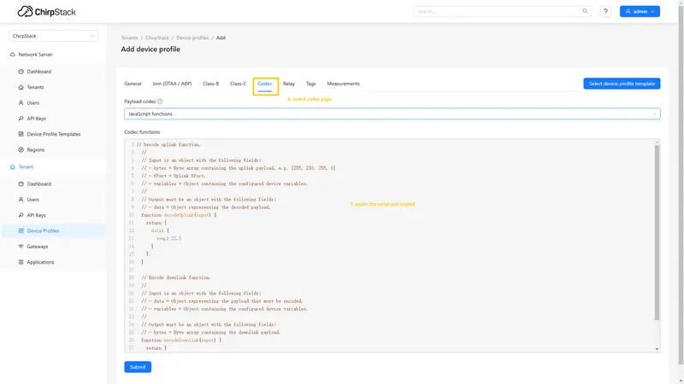This screenshot has width=684, height=384.
Task: Open Applications in sidebar
Action: [x=40, y=262]
